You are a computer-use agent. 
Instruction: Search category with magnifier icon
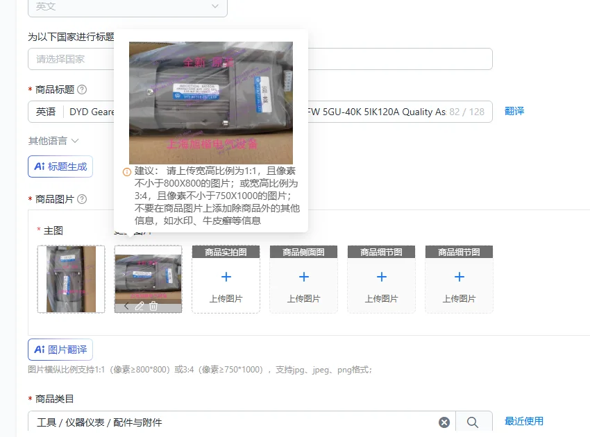coord(473,422)
